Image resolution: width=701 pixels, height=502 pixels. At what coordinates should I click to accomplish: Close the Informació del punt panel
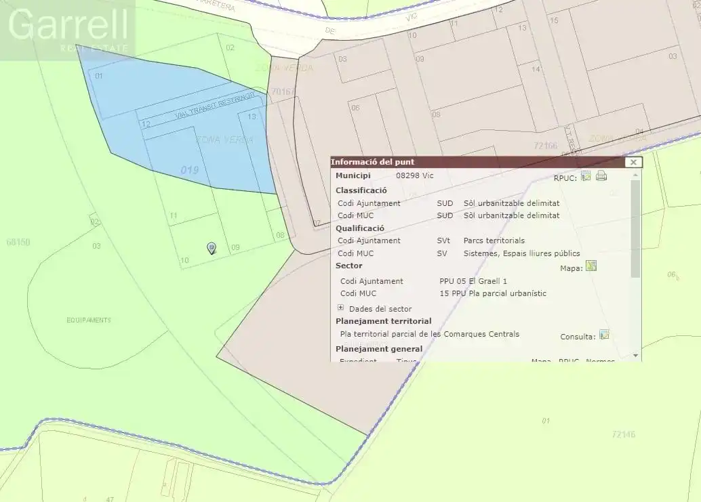coord(633,162)
